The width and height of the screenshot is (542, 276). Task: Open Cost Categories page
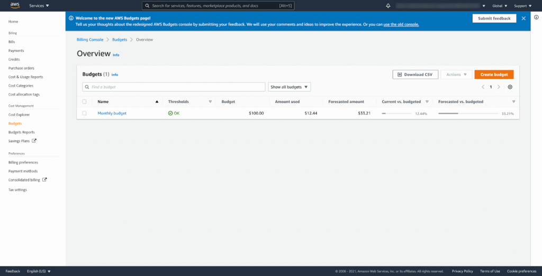click(x=21, y=85)
